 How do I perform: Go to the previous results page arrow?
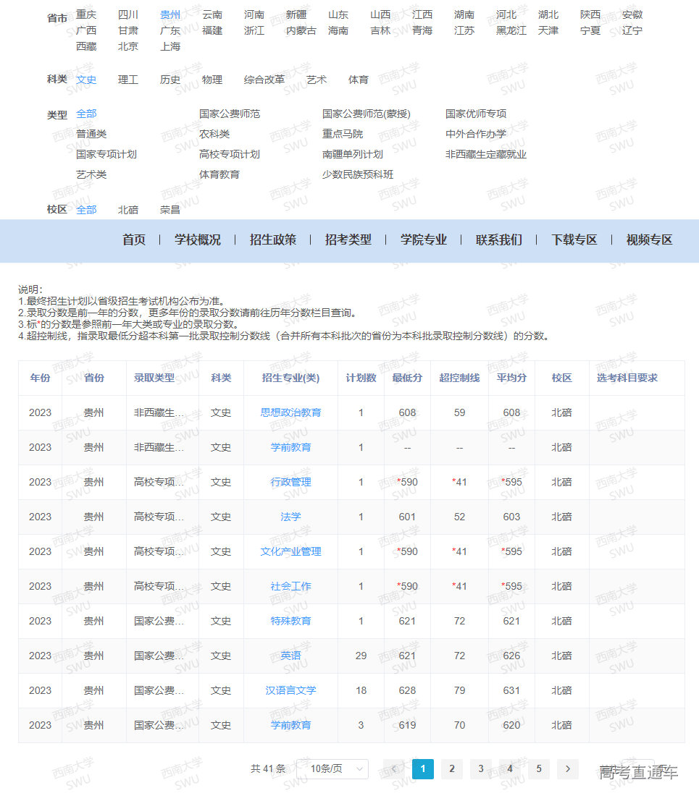click(394, 769)
